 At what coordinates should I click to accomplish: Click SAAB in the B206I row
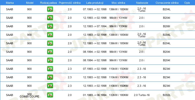click(9, 26)
